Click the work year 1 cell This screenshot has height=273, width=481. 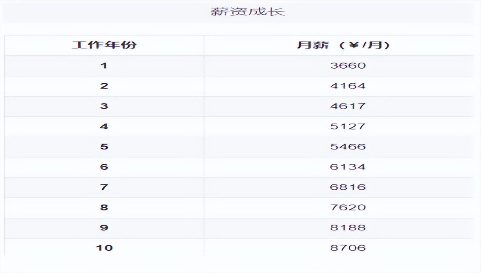pyautogui.click(x=104, y=65)
